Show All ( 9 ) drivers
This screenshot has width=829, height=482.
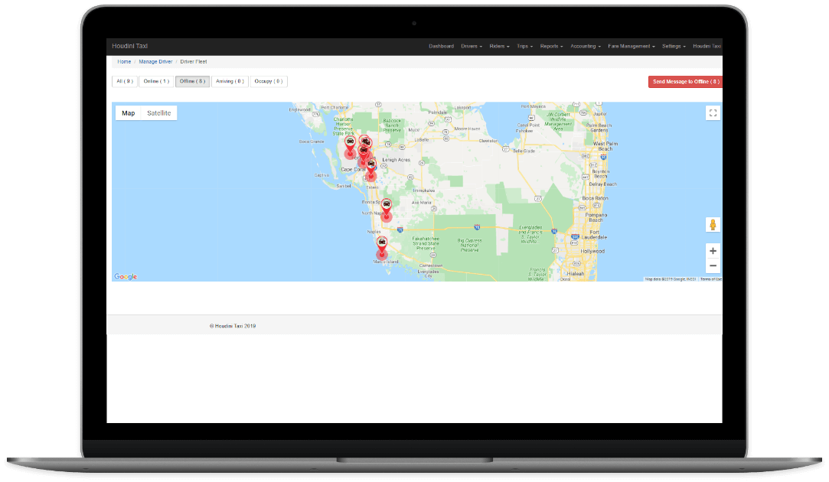125,81
